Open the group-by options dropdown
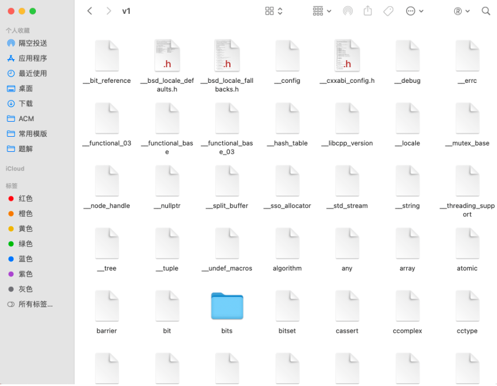 (x=322, y=11)
